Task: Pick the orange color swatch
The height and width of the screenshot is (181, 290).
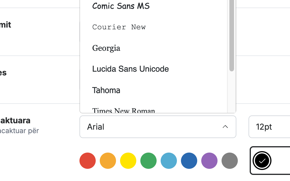Action: [108, 161]
